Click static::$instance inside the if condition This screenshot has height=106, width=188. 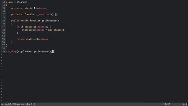(36, 27)
